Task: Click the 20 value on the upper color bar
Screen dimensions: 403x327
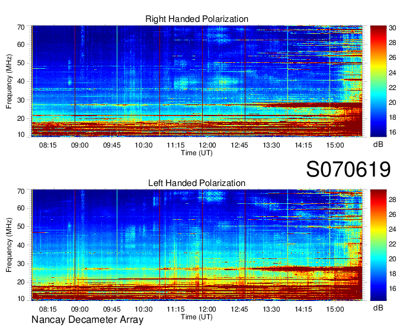Action: pos(392,102)
